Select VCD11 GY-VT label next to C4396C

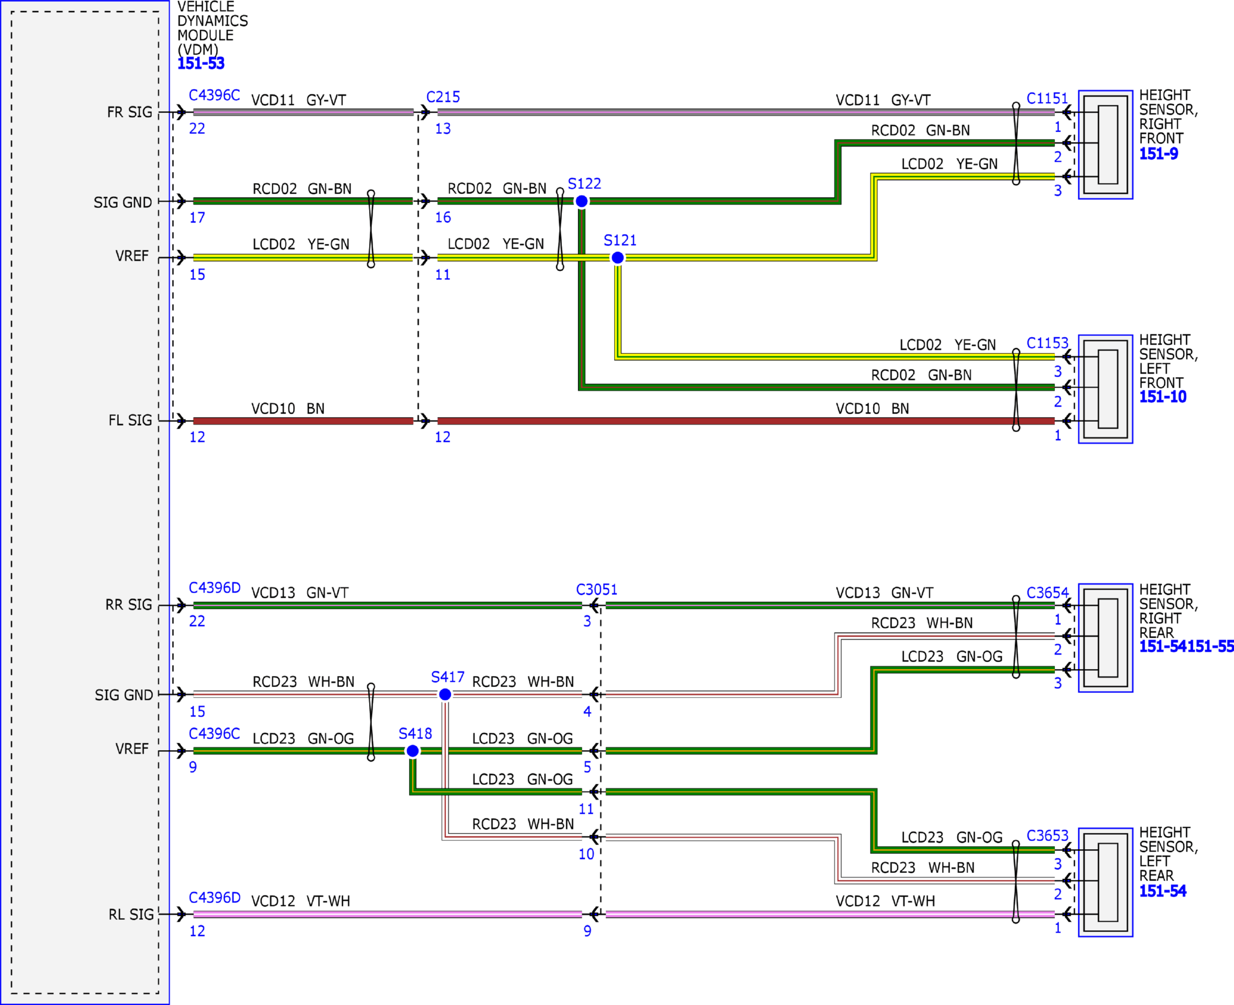[298, 101]
